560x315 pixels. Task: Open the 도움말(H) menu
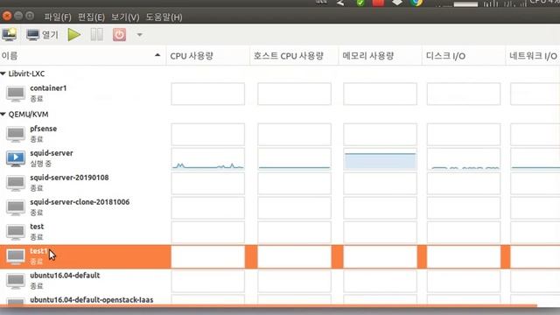pos(164,17)
